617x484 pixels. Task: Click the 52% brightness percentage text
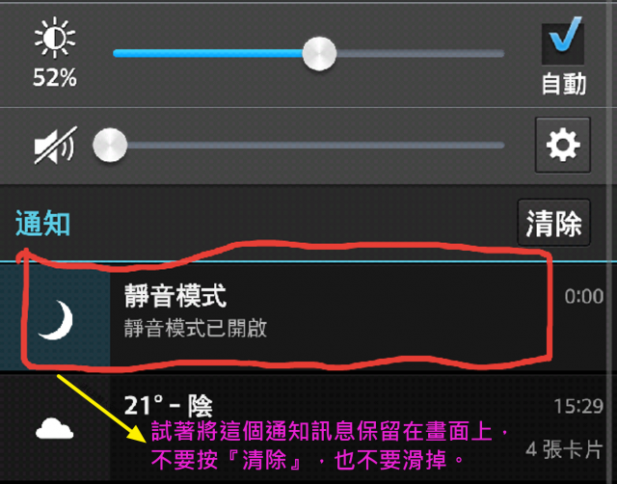point(55,77)
